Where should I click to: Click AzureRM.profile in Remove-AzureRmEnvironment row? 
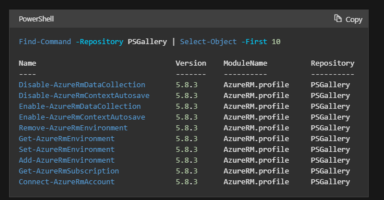pyautogui.click(x=256, y=128)
